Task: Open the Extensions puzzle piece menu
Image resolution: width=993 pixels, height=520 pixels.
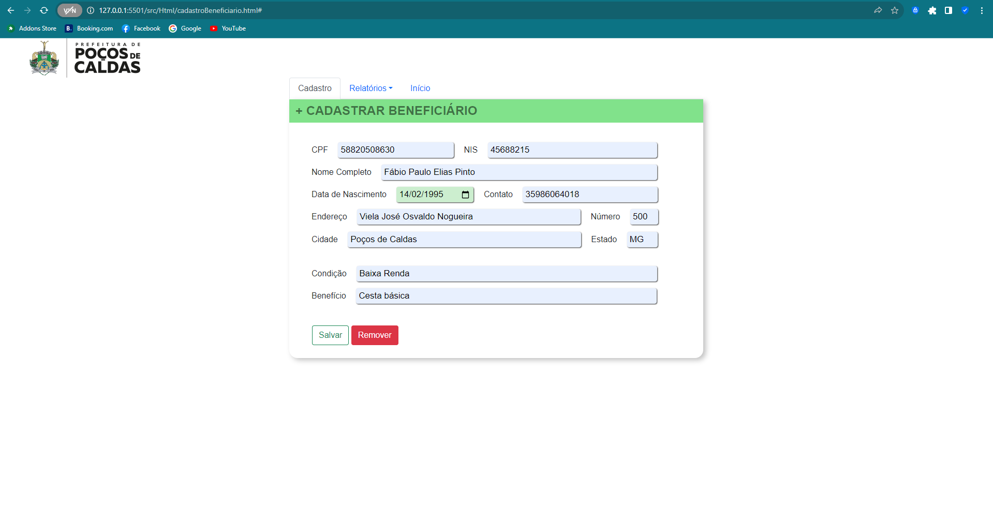Action: click(932, 10)
